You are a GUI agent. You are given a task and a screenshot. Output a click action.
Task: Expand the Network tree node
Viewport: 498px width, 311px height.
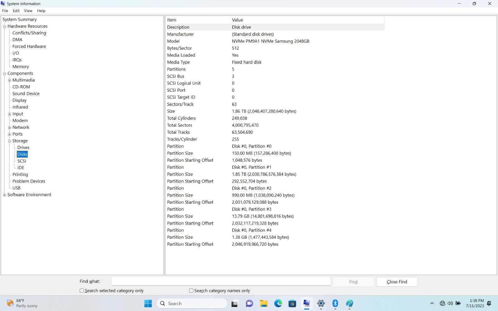pyautogui.click(x=10, y=128)
